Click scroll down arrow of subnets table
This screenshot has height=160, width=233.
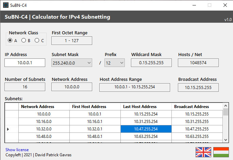pyautogui.click(x=226, y=140)
